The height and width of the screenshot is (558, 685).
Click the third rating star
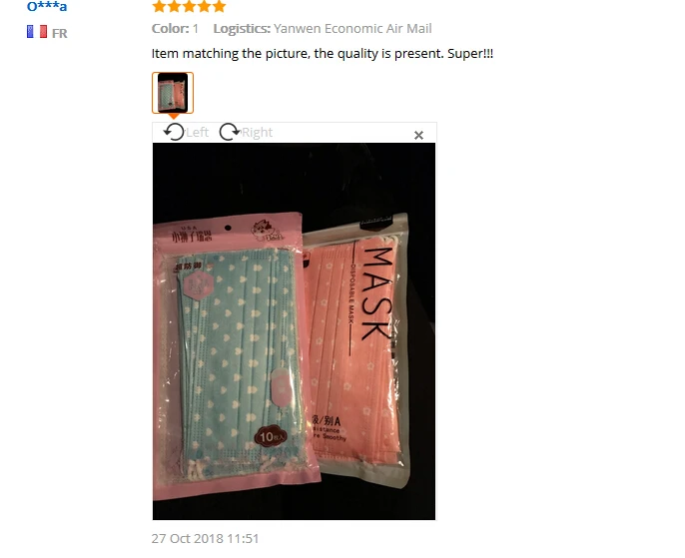(189, 6)
